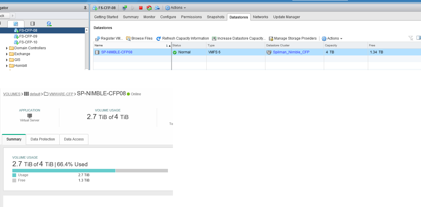This screenshot has width=421, height=207.
Task: Click the folder icon beside VMWARE-CFP
Action: click(x=46, y=94)
